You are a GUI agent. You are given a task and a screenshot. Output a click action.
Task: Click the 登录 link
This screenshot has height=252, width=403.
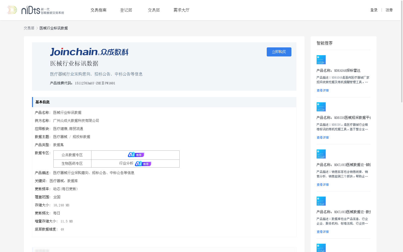tap(374, 10)
